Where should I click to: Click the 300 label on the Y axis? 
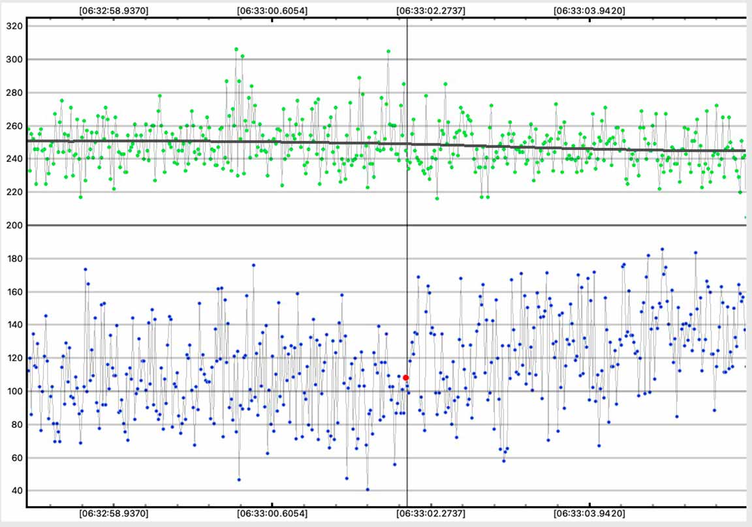click(14, 59)
